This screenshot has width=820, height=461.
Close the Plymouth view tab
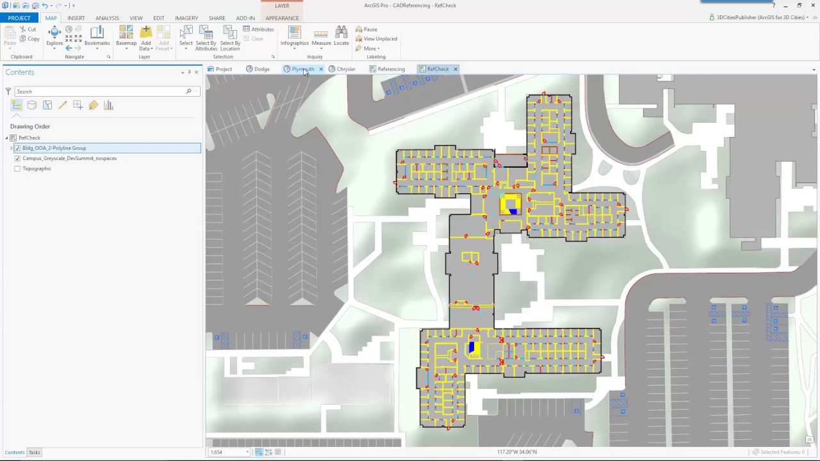[321, 69]
